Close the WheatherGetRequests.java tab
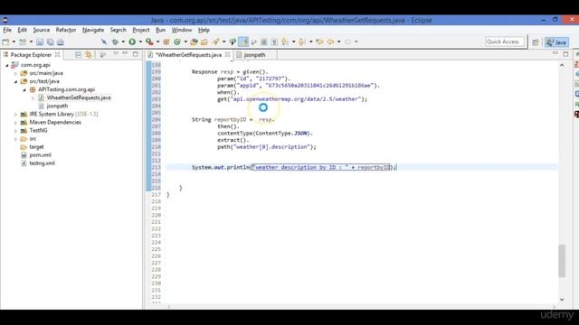579x325 pixels. click(228, 54)
